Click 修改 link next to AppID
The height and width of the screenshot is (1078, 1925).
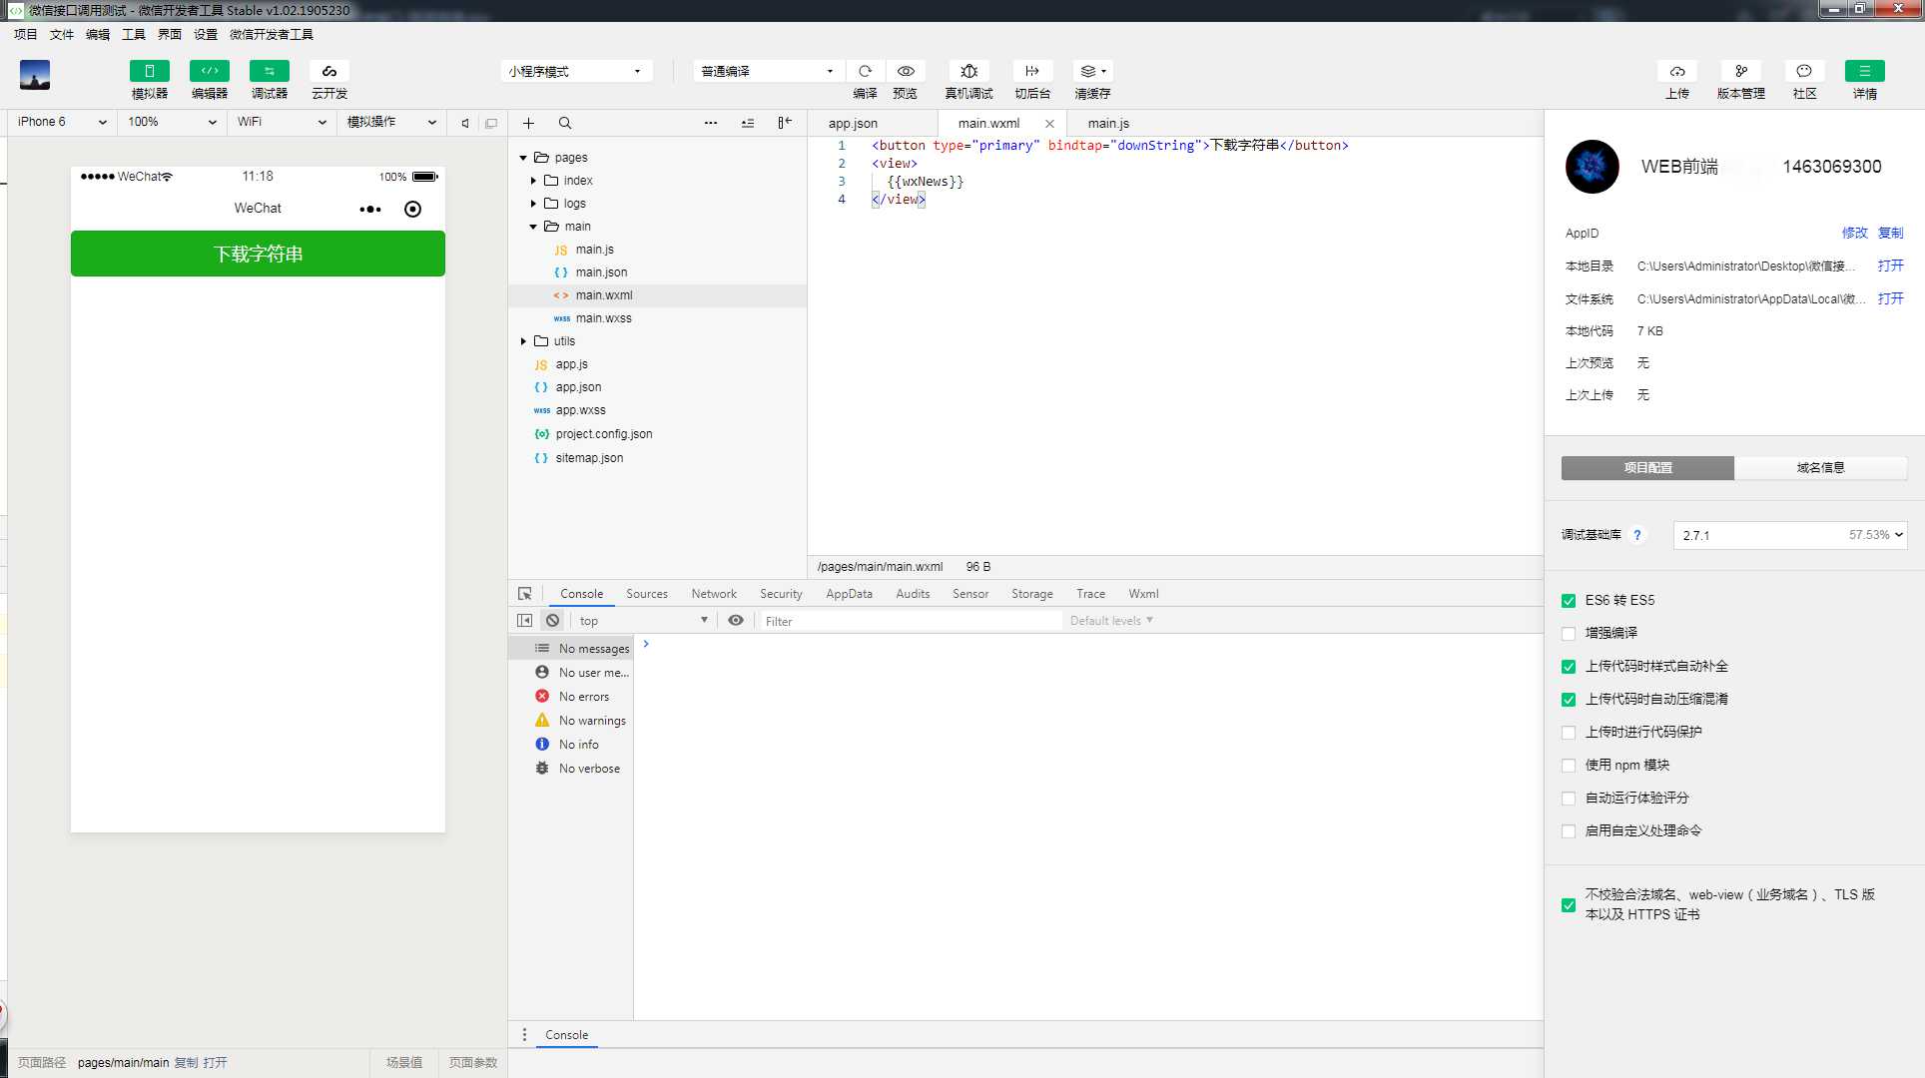pyautogui.click(x=1854, y=233)
